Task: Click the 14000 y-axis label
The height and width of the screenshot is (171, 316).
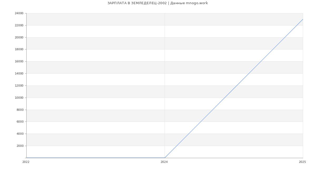Action: [19, 74]
